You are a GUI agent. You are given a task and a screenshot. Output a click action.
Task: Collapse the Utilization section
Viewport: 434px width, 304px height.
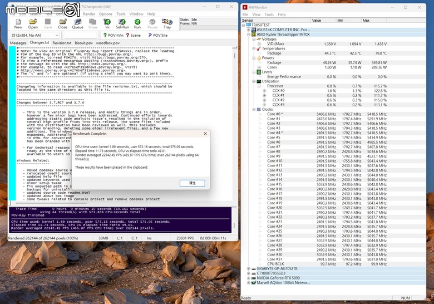tap(254, 81)
